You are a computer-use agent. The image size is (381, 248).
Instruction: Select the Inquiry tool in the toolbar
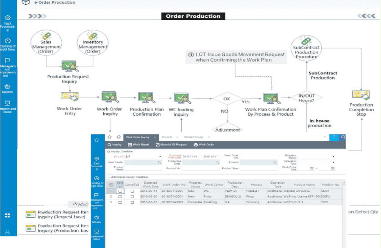[x=114, y=145]
